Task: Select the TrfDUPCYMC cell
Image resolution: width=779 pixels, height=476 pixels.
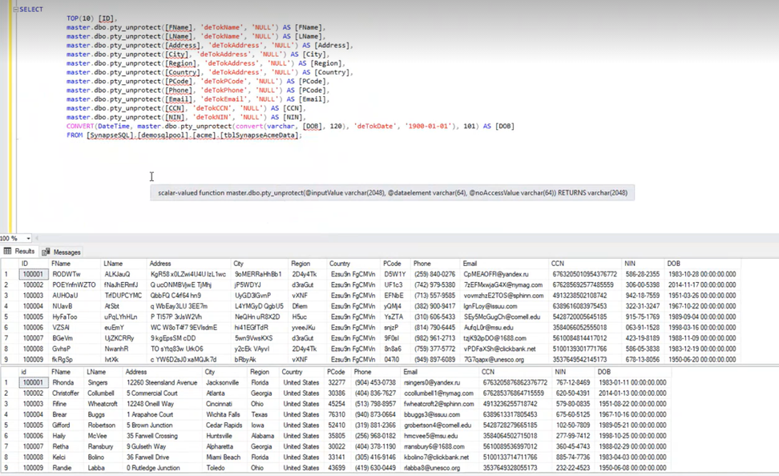Action: pos(123,296)
